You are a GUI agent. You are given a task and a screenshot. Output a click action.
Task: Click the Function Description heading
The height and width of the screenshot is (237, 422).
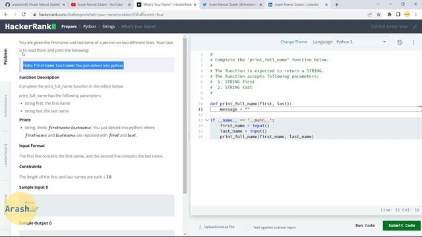click(x=40, y=78)
